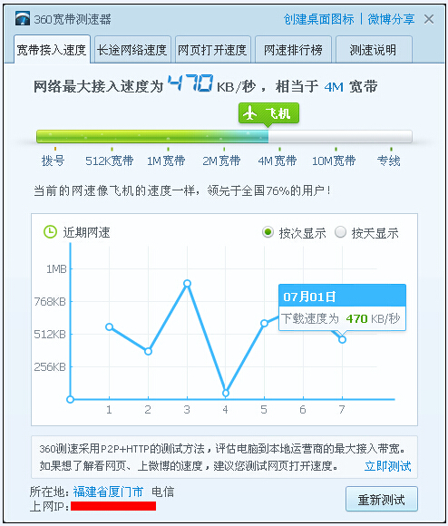
Task: Click the 1M宽带 scale label
Action: coord(166,161)
